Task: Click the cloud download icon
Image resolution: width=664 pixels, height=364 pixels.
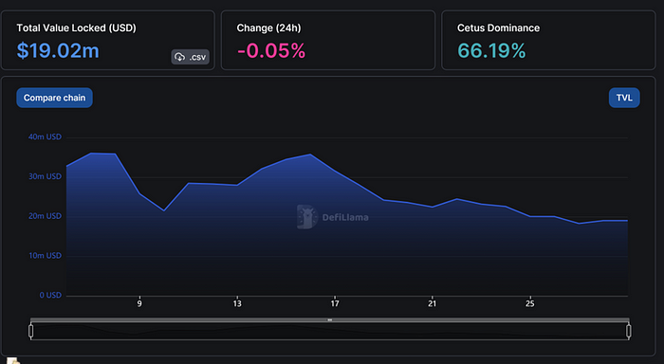Action: point(180,57)
